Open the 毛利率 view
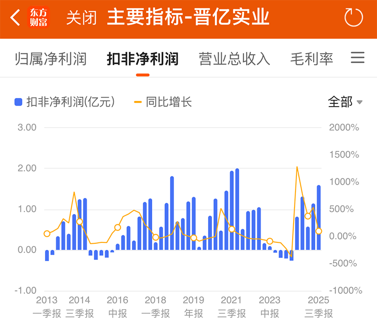Viewport: 377px width, 331px height. click(311, 58)
